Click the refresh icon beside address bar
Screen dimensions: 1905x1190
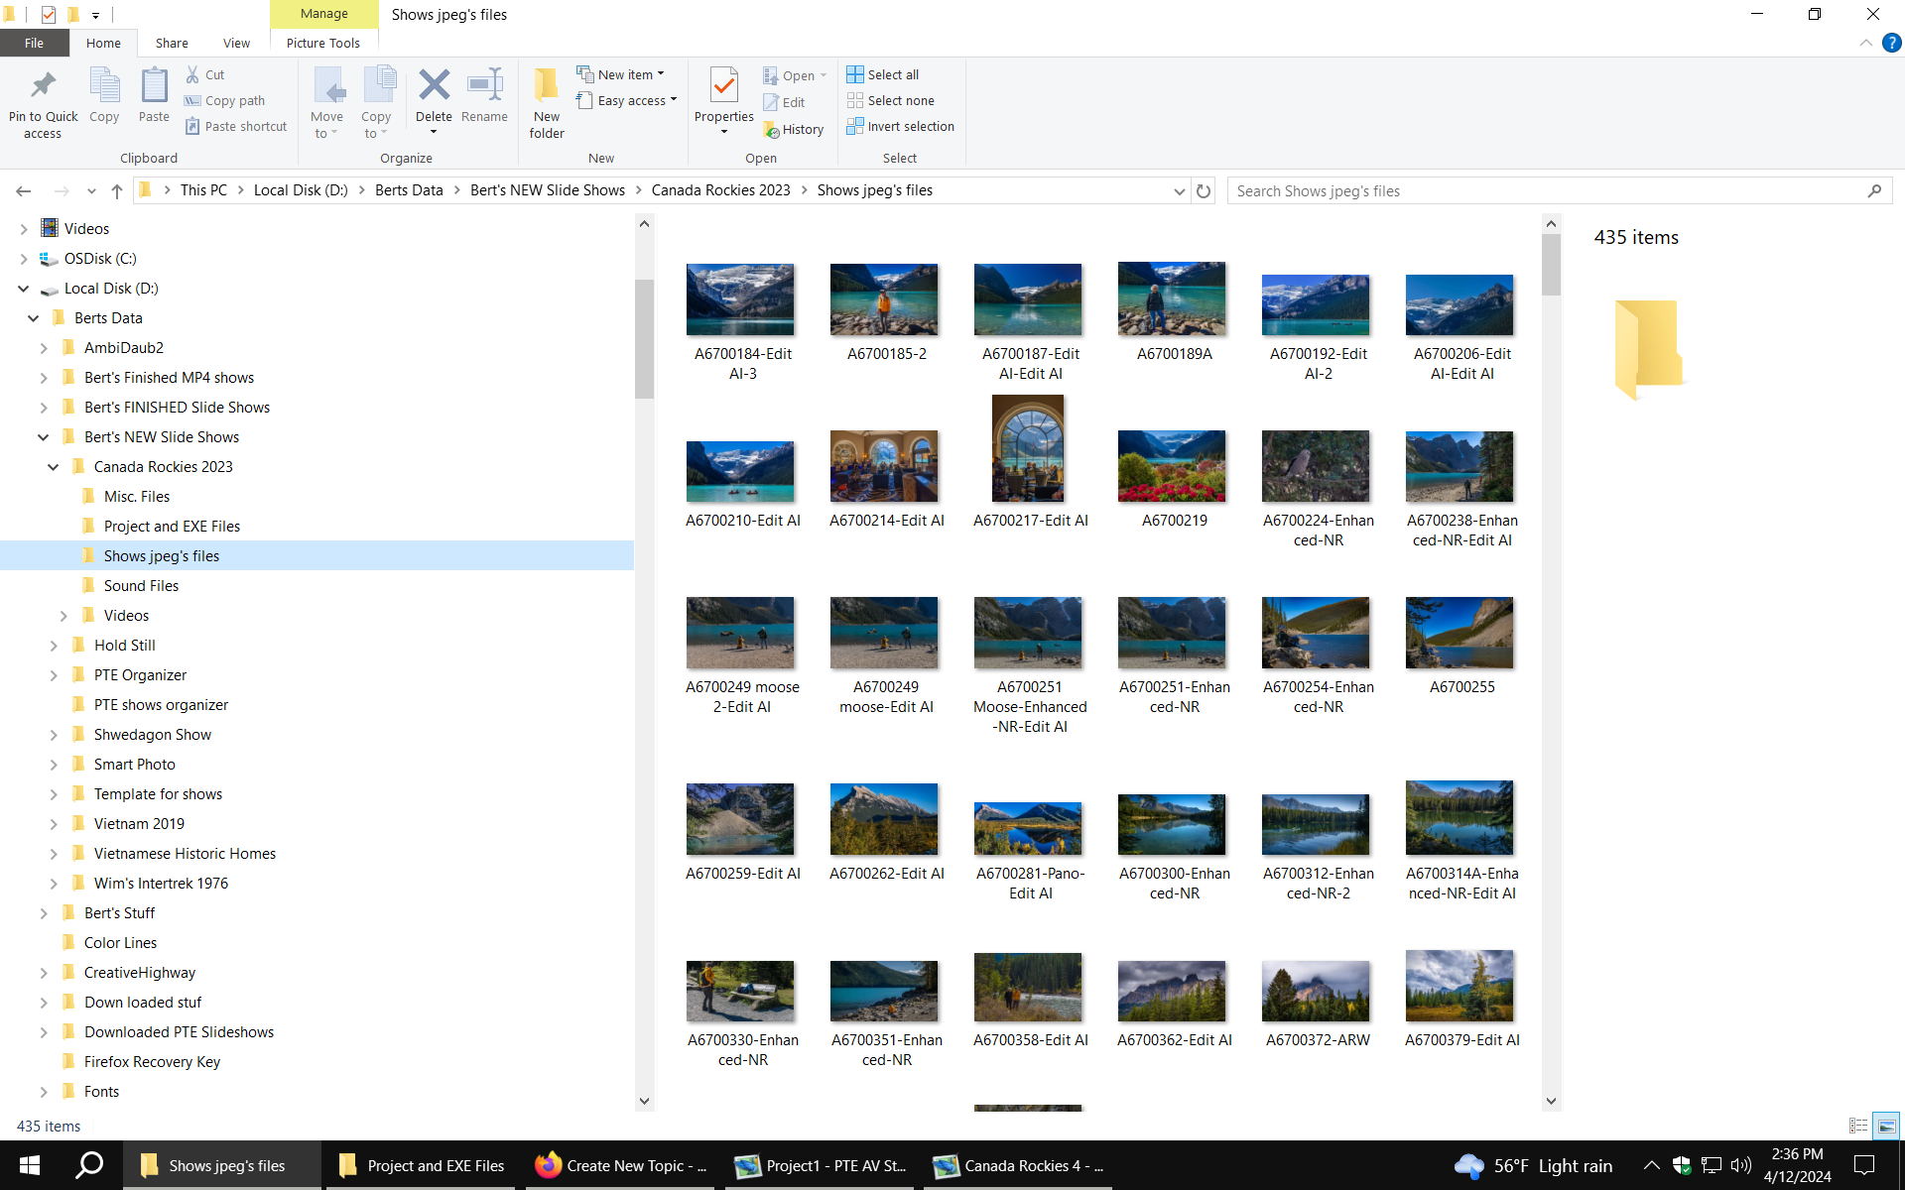point(1204,191)
